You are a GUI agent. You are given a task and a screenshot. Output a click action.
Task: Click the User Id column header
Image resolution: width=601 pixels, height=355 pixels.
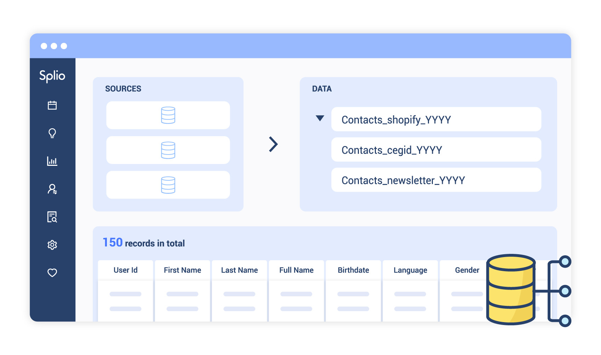[126, 270]
